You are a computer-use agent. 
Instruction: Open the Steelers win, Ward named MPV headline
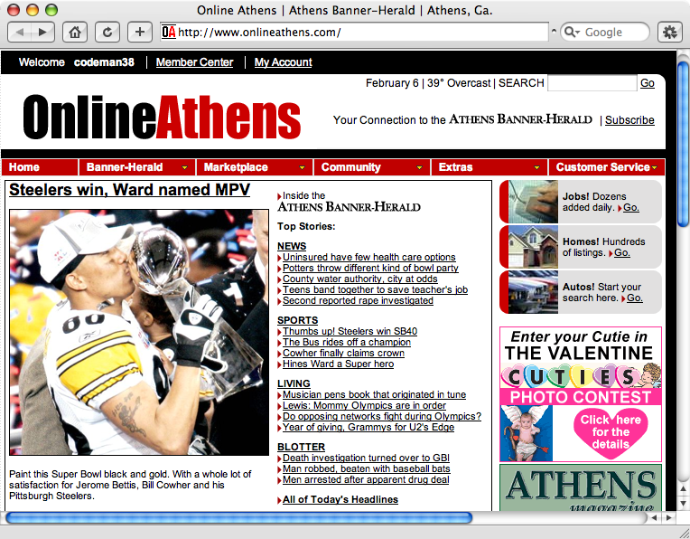(129, 190)
